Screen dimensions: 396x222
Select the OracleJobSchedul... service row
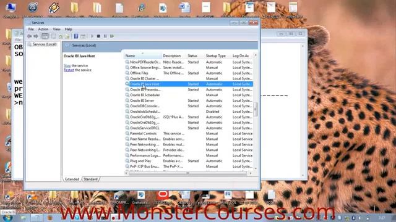click(189, 112)
